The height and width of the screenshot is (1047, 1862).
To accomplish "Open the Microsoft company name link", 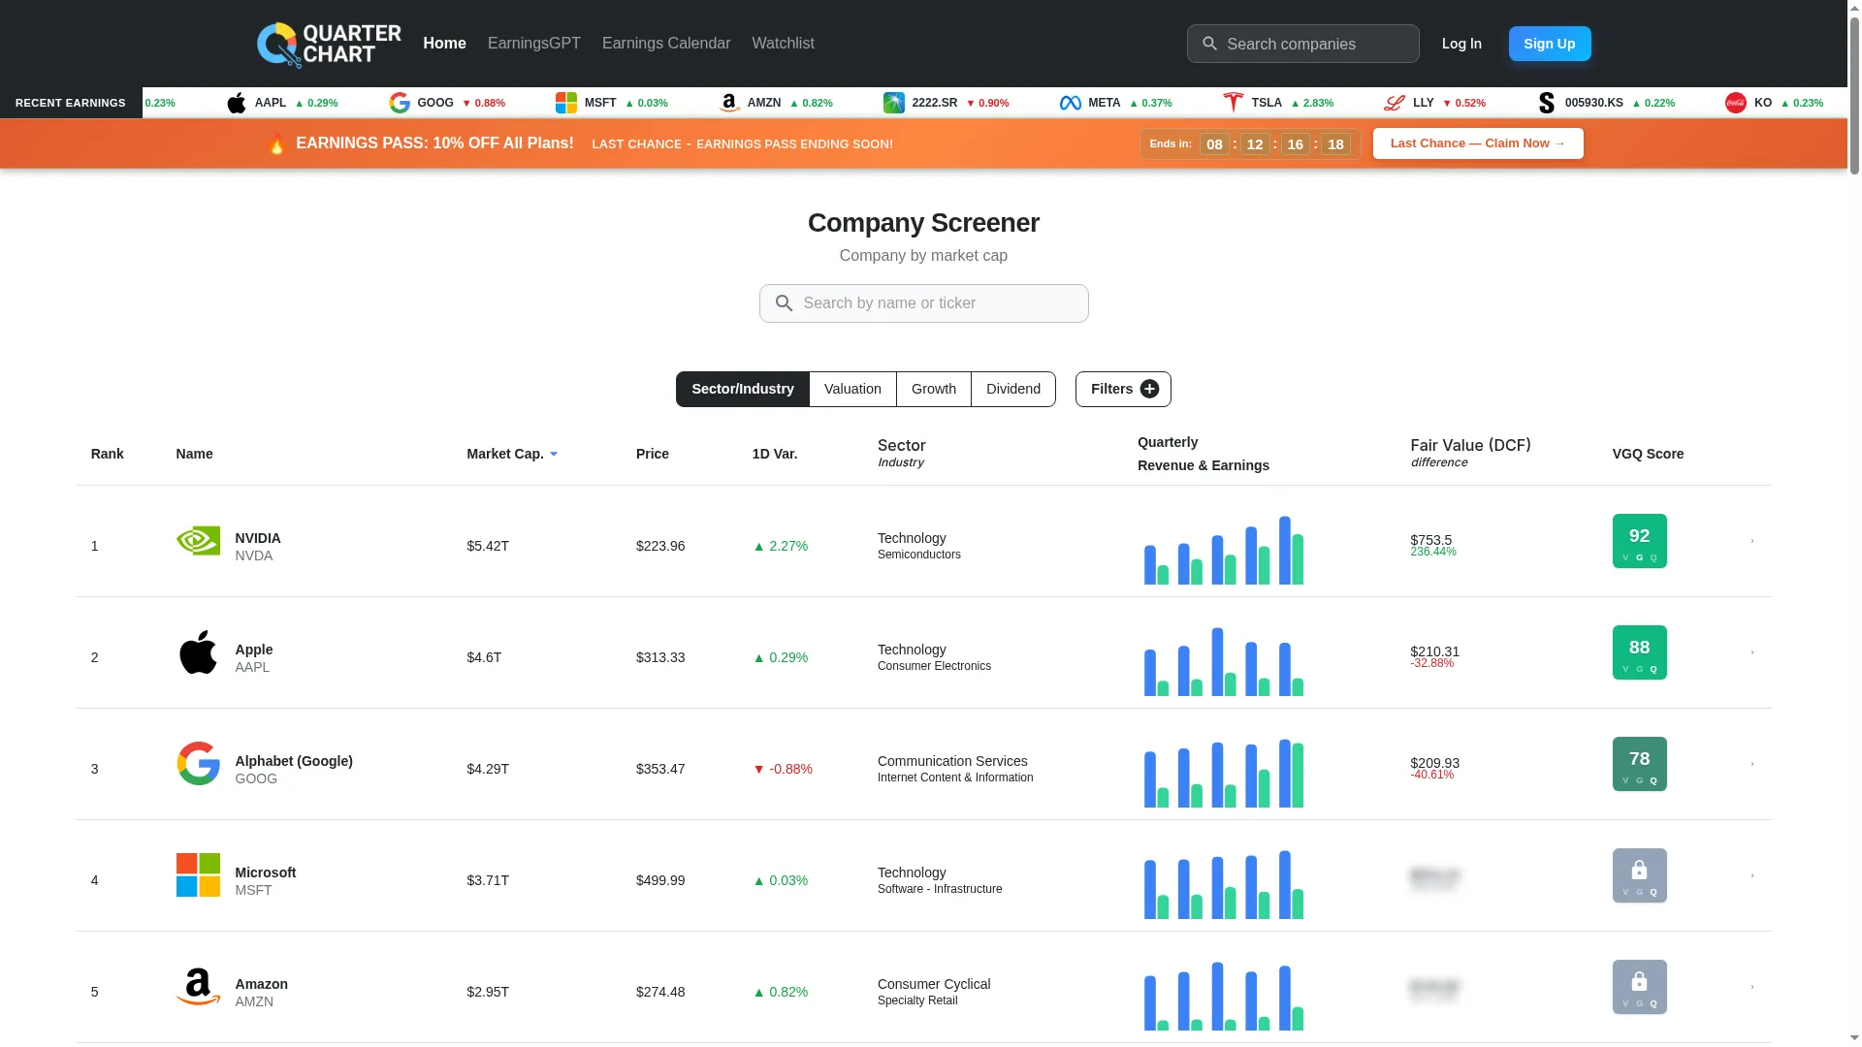I will (x=266, y=872).
